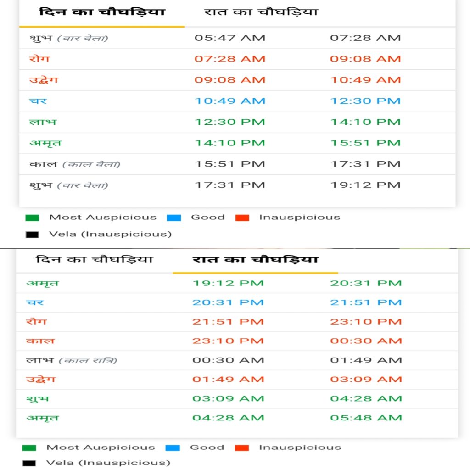The height and width of the screenshot is (470, 470).
Task: Click the blue Good swatch in upper legend
Action: pyautogui.click(x=174, y=218)
